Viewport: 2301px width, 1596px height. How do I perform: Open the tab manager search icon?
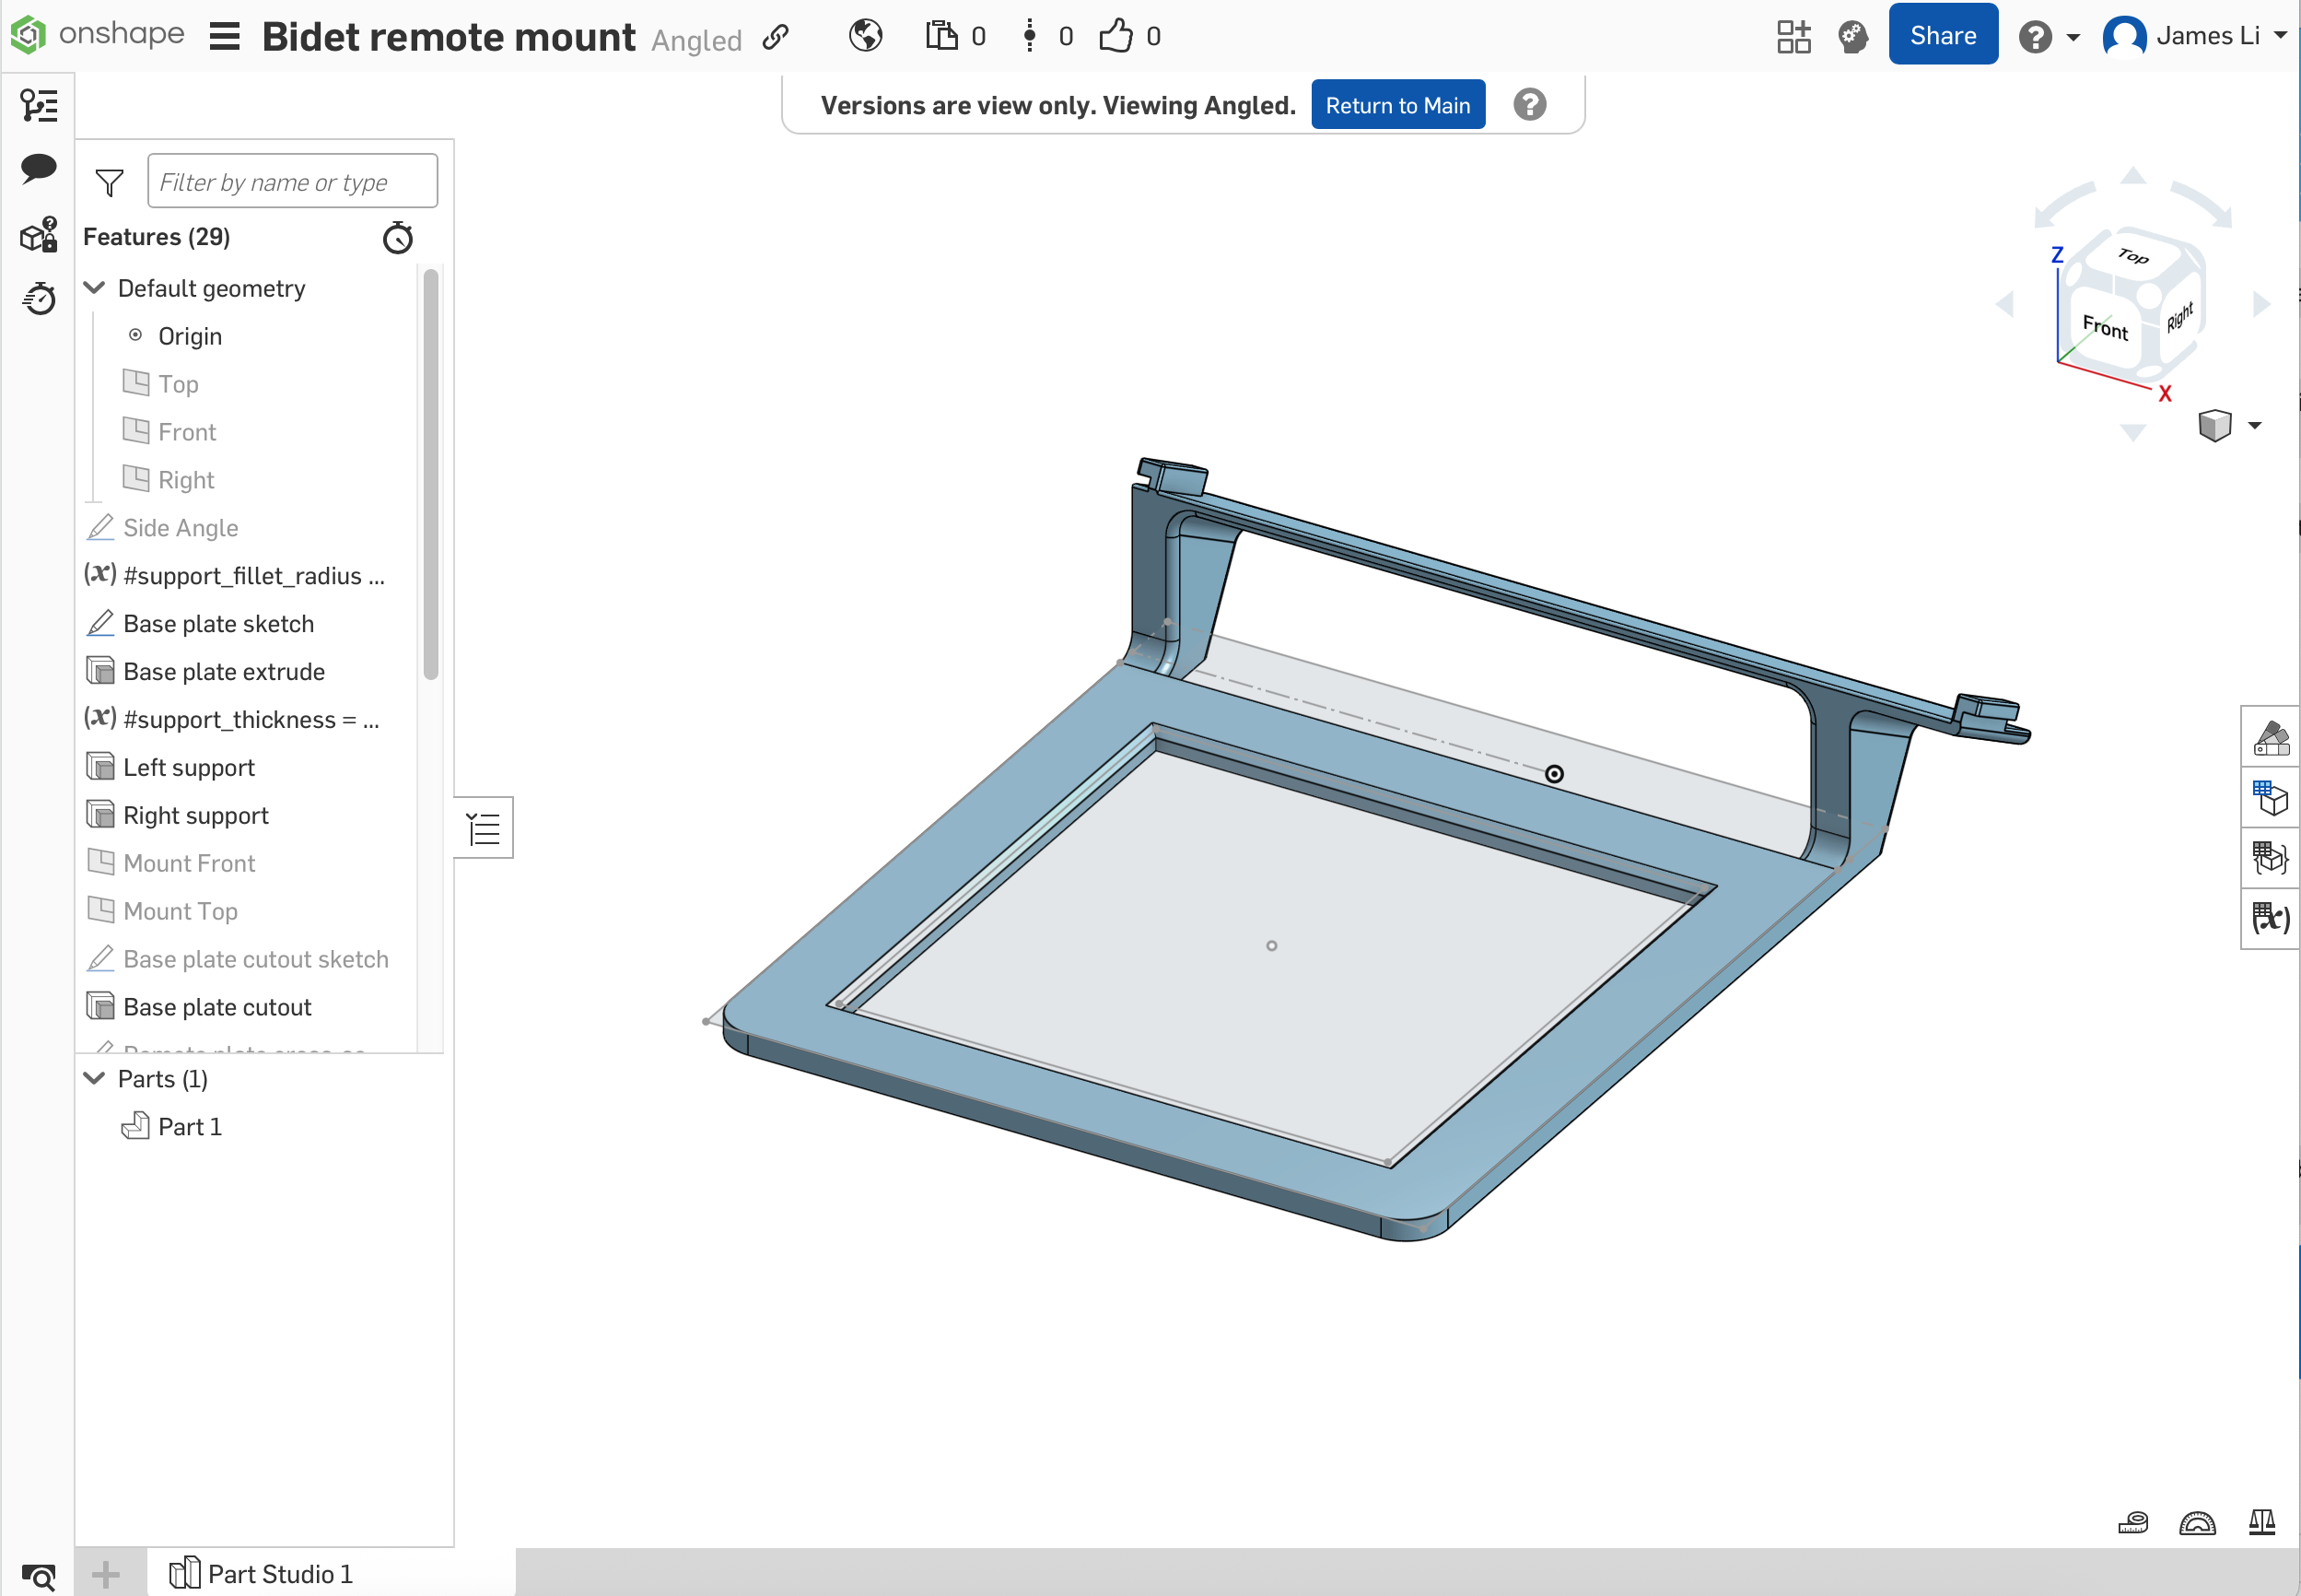(39, 1577)
